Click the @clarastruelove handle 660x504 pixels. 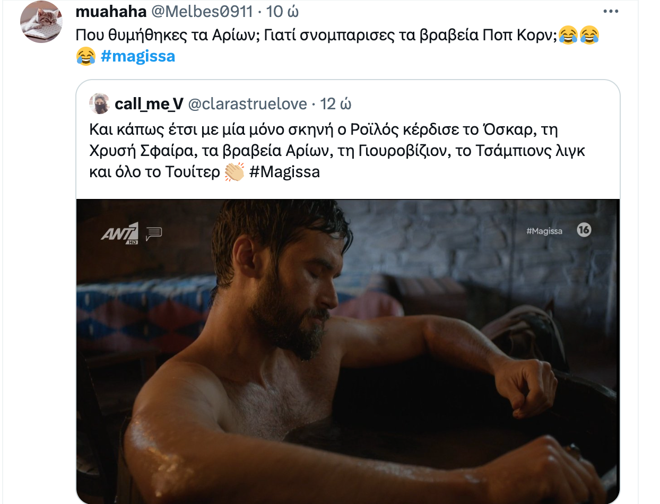[x=248, y=104]
